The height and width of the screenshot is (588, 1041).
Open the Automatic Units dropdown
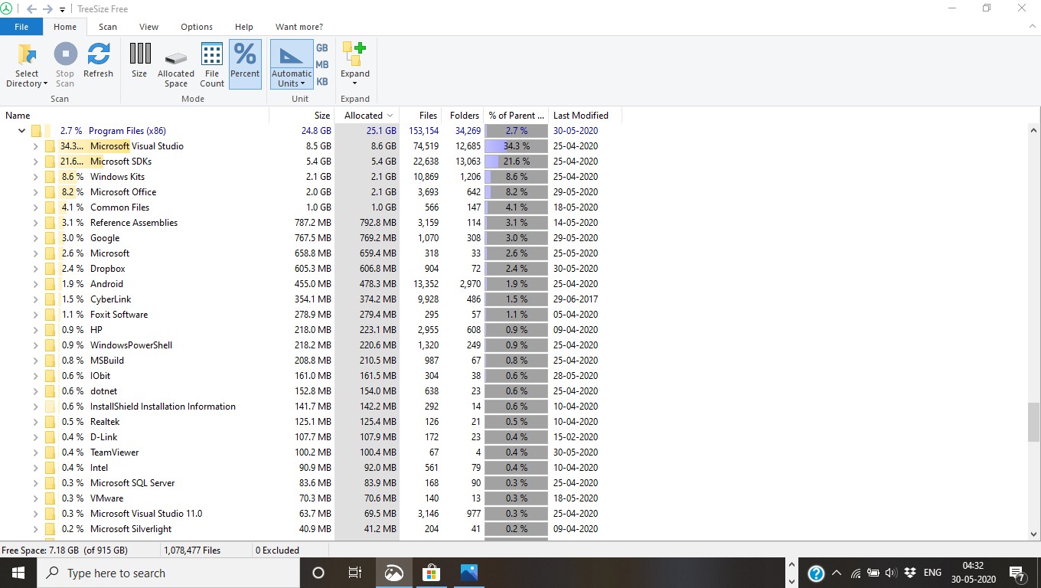pyautogui.click(x=292, y=80)
